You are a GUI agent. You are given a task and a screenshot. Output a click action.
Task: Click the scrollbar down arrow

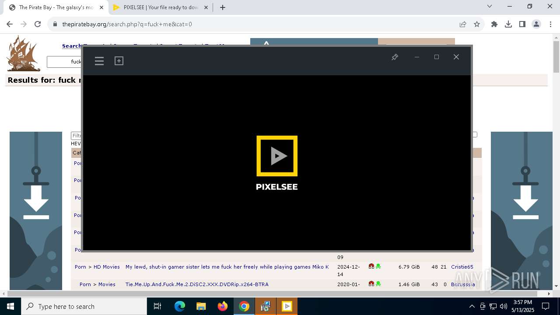(556, 286)
